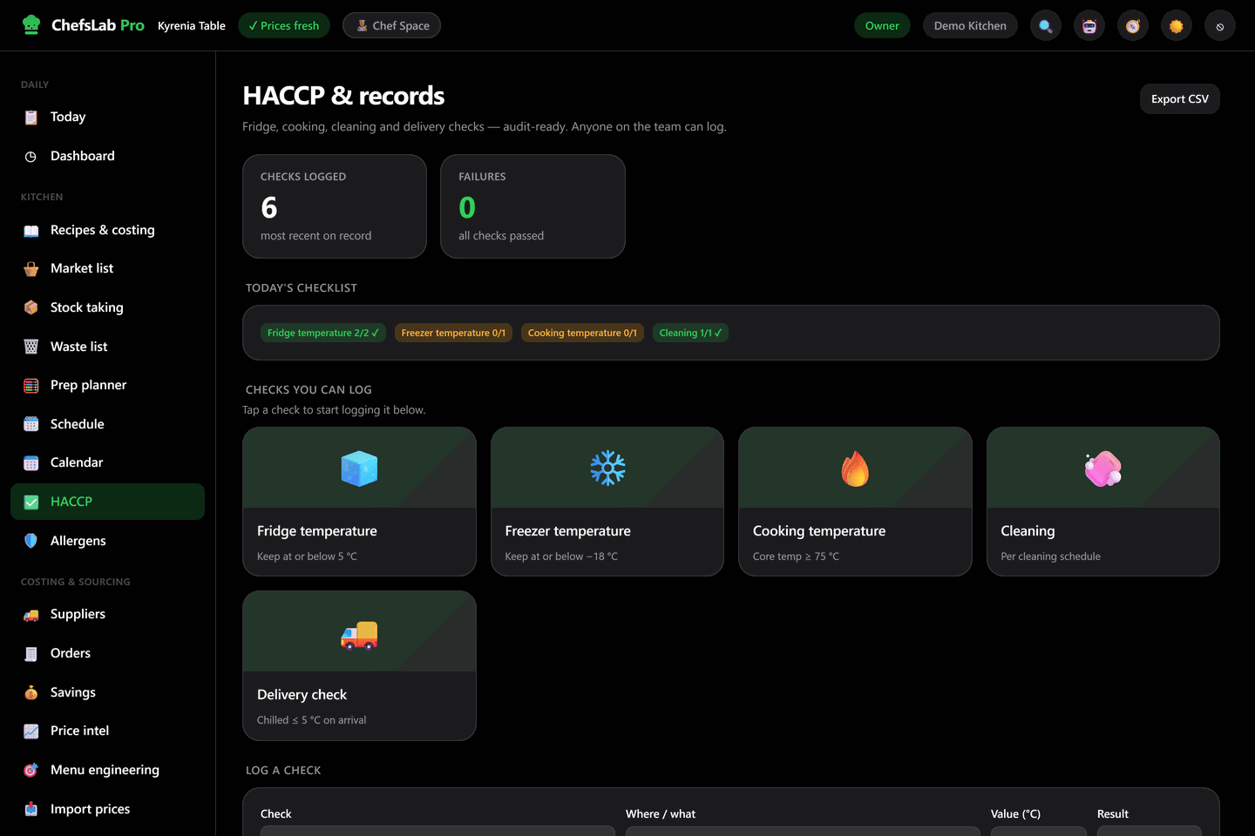The height and width of the screenshot is (836, 1255).
Task: Click the target icon beside Menu engineering
Action: [31, 770]
